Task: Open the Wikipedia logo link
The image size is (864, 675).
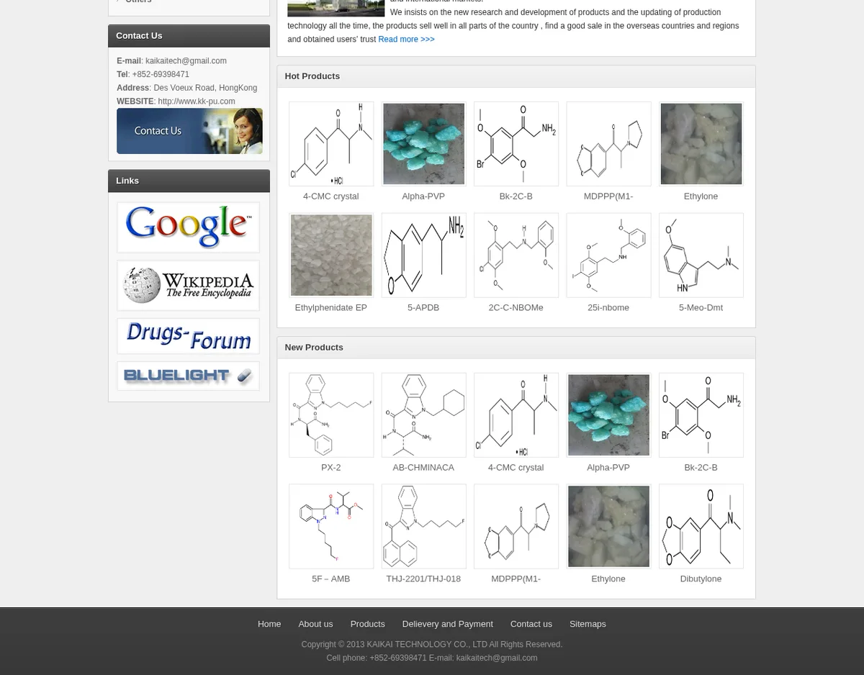Action: (188, 286)
